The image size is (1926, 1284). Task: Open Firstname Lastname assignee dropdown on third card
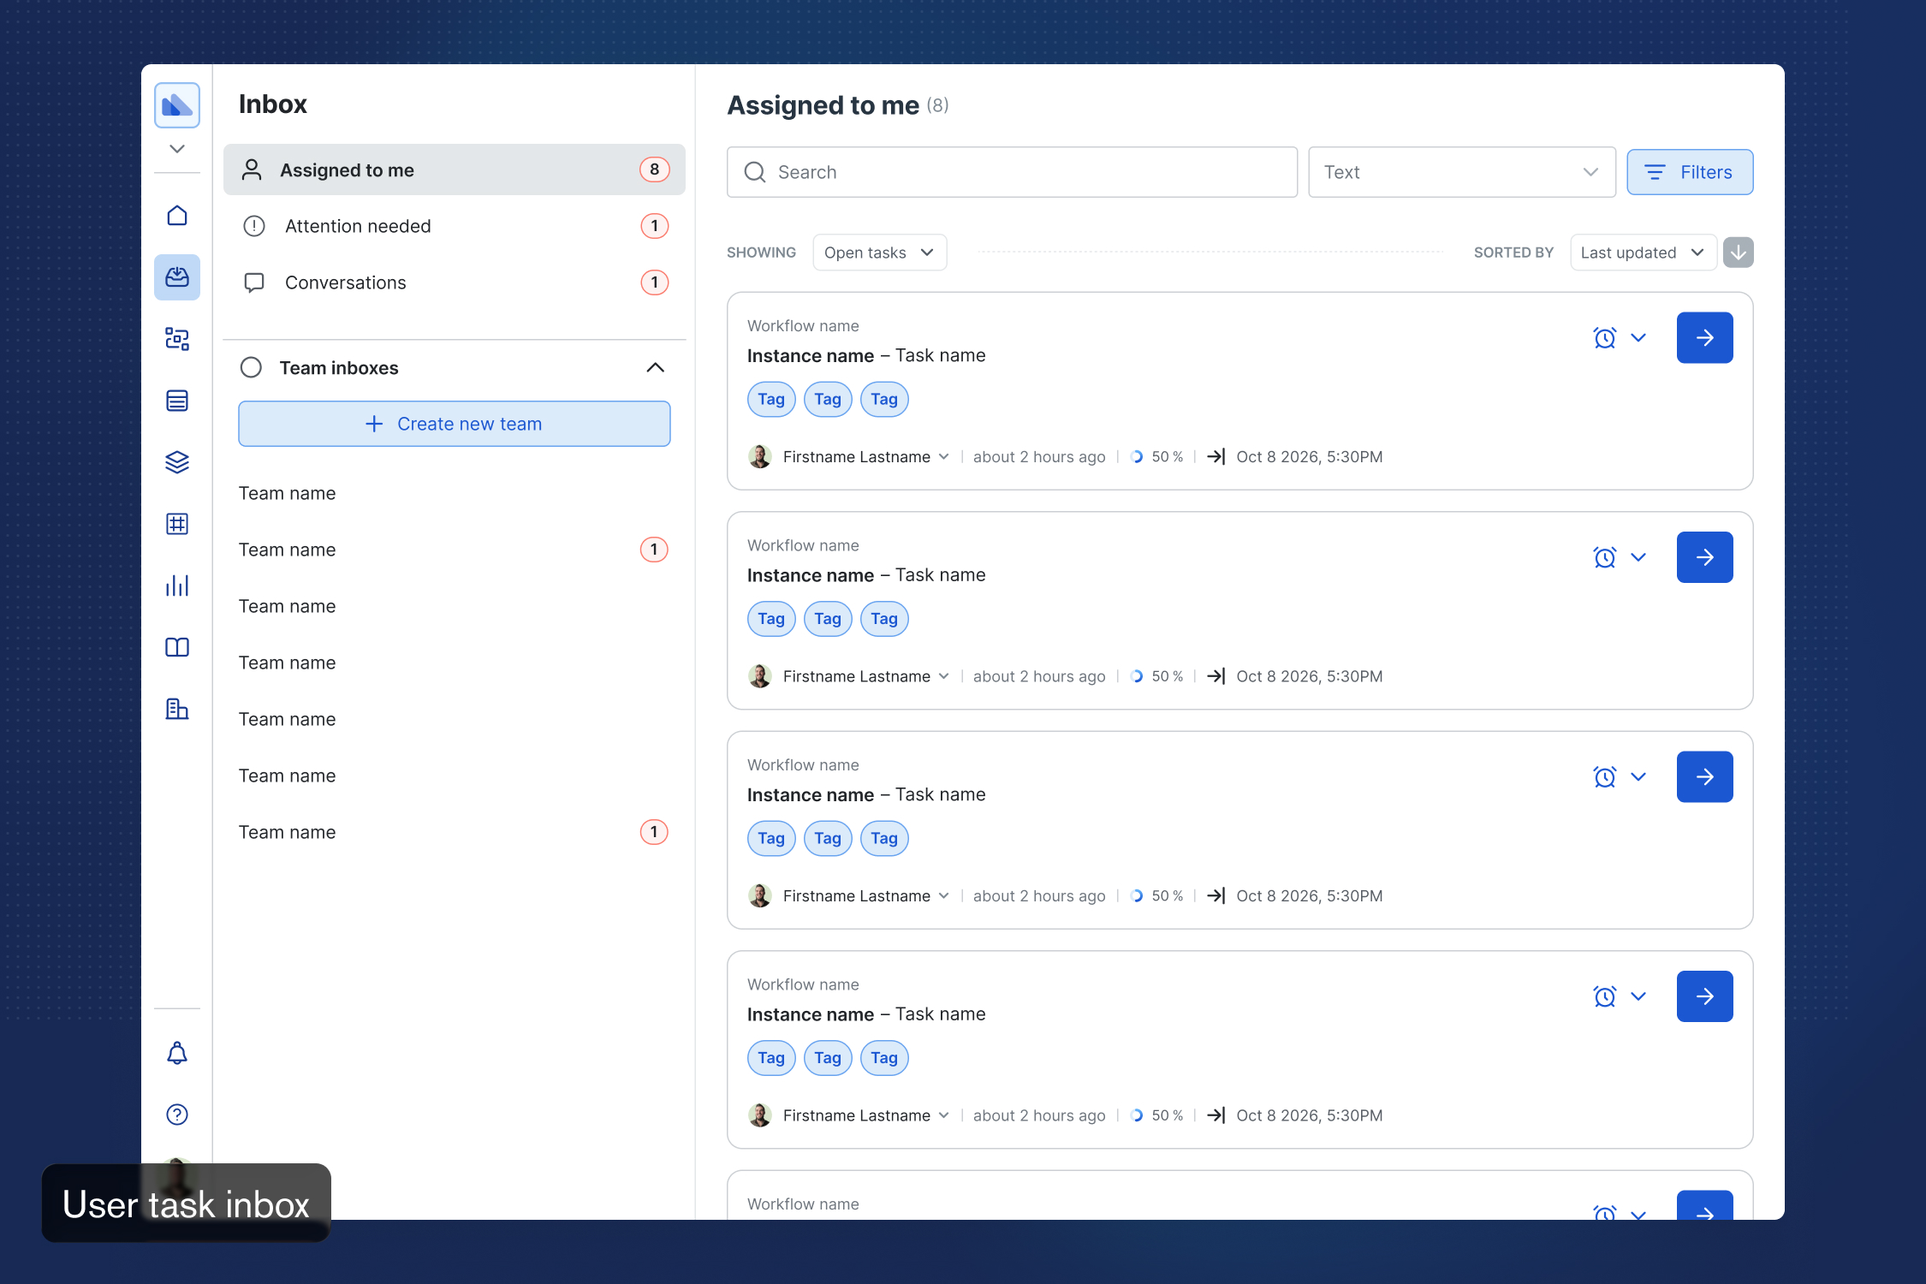click(865, 896)
